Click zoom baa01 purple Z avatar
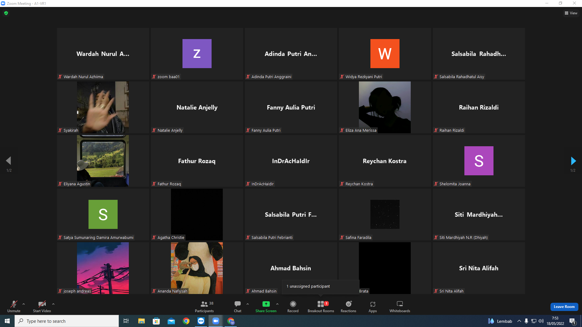Image resolution: width=582 pixels, height=327 pixels. coord(197,54)
